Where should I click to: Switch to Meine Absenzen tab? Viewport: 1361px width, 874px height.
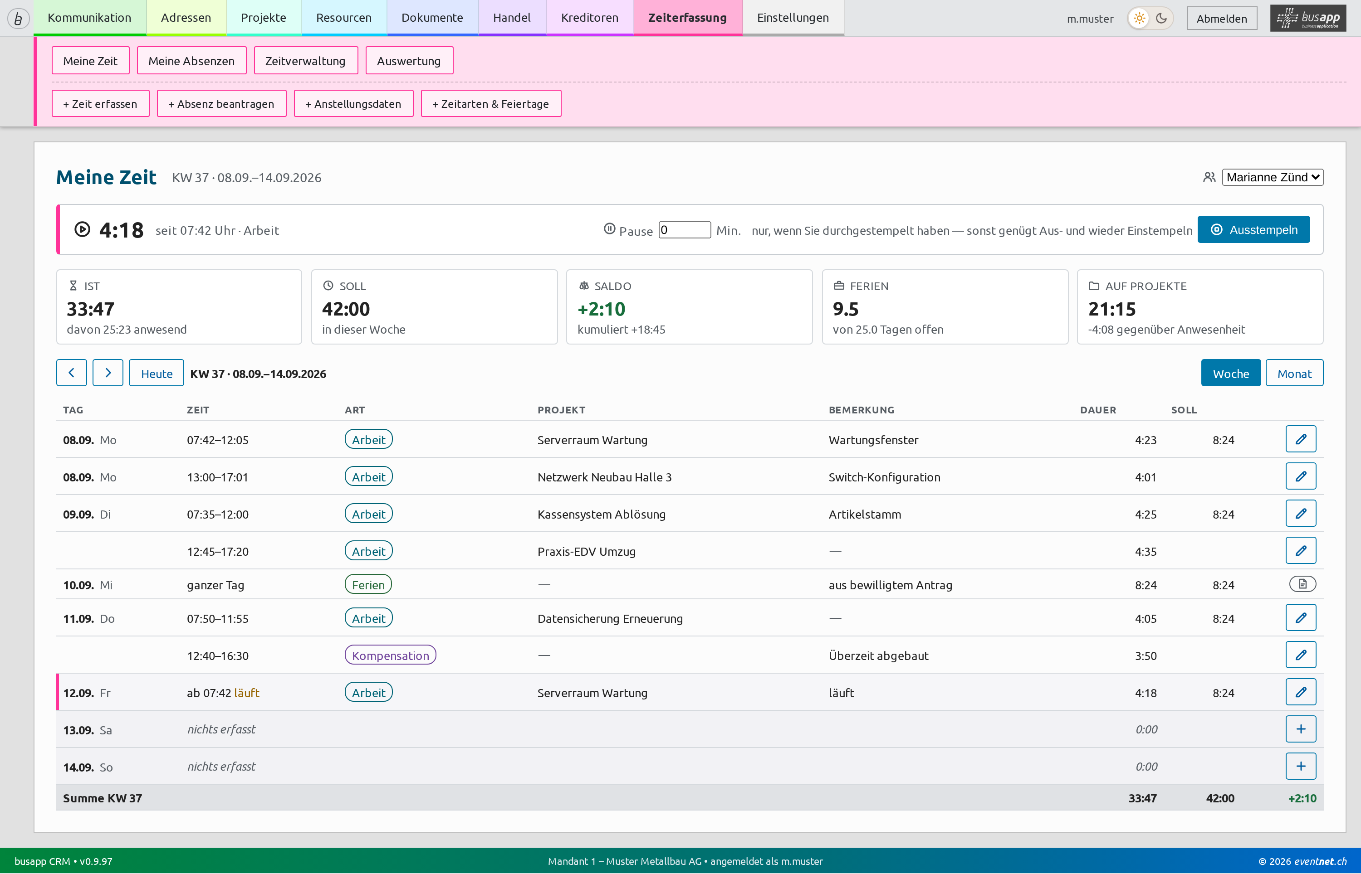coord(191,61)
